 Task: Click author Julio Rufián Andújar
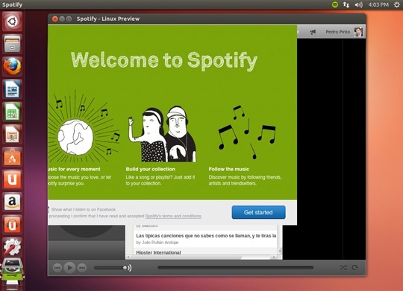coord(160,243)
